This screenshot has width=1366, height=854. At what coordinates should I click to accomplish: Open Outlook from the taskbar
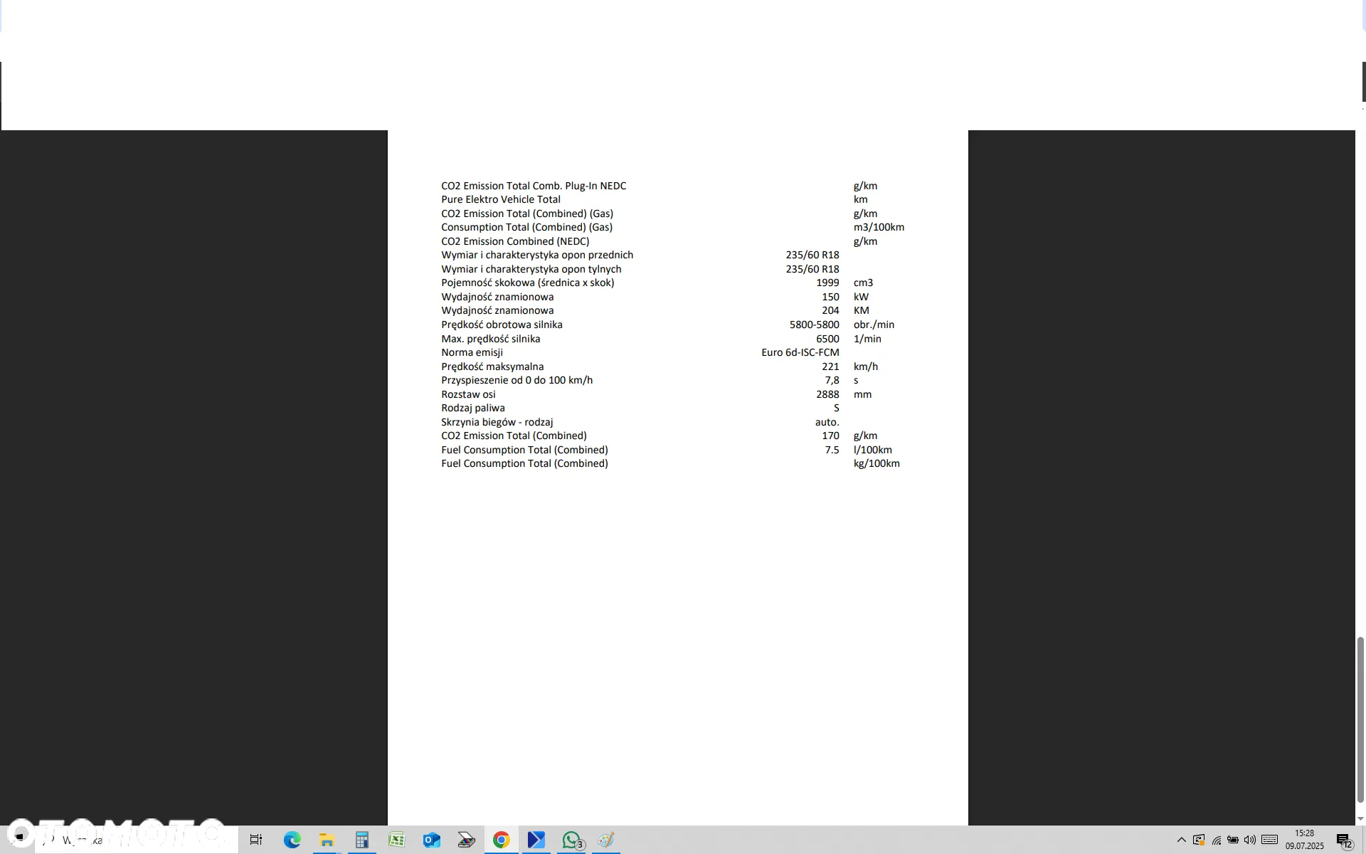(x=431, y=840)
